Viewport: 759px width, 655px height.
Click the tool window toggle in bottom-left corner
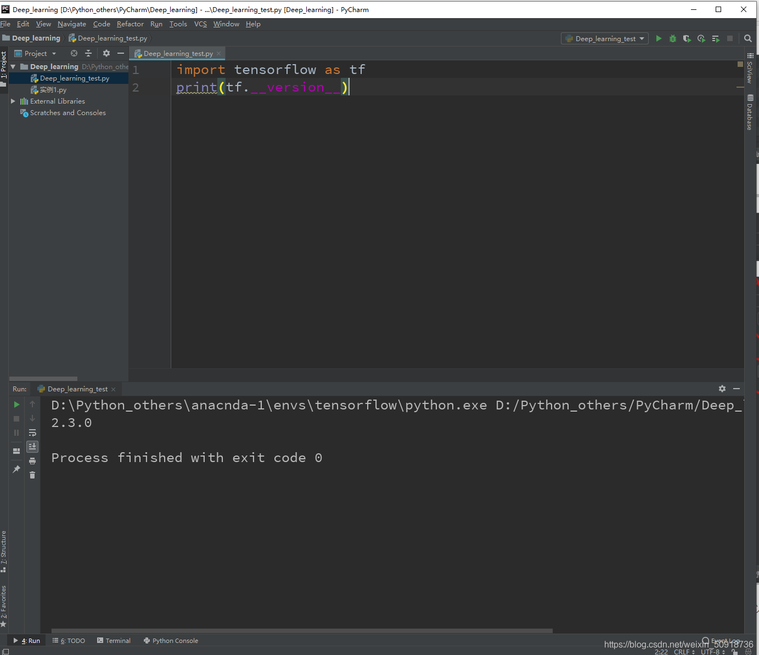pyautogui.click(x=5, y=651)
